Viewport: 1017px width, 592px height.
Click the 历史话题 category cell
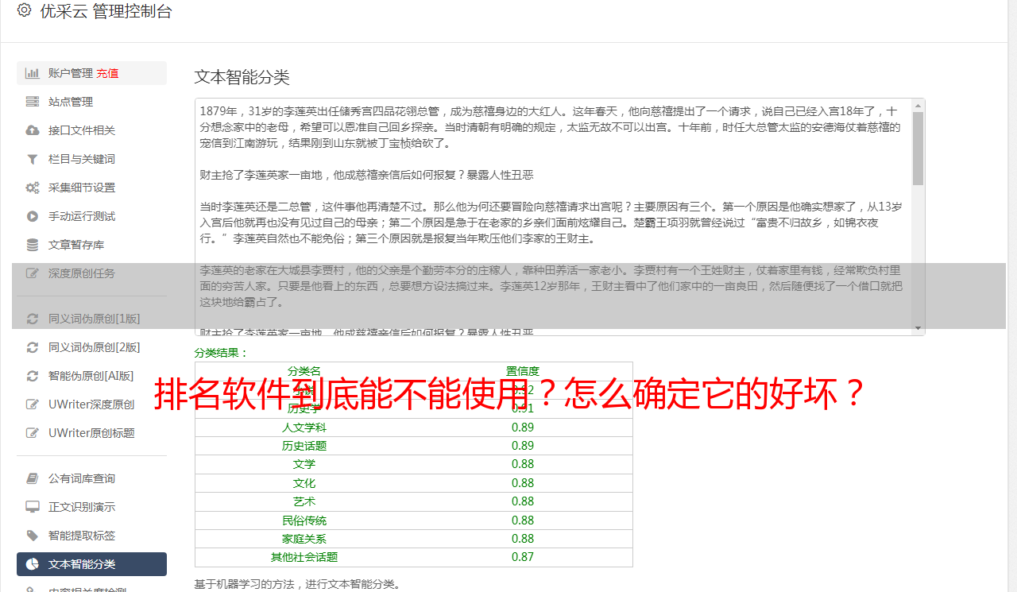pos(304,446)
